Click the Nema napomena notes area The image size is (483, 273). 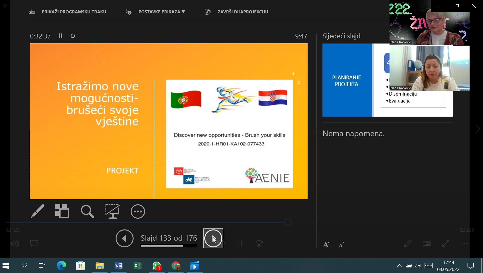point(353,134)
